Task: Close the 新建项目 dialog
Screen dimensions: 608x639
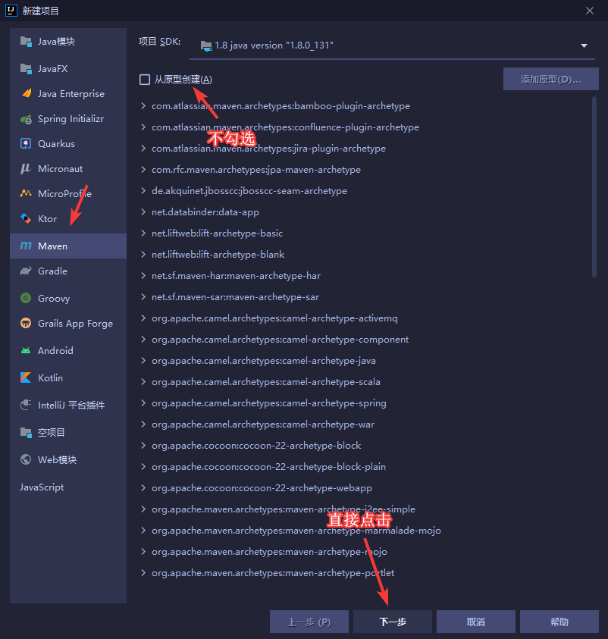Action: [x=590, y=11]
